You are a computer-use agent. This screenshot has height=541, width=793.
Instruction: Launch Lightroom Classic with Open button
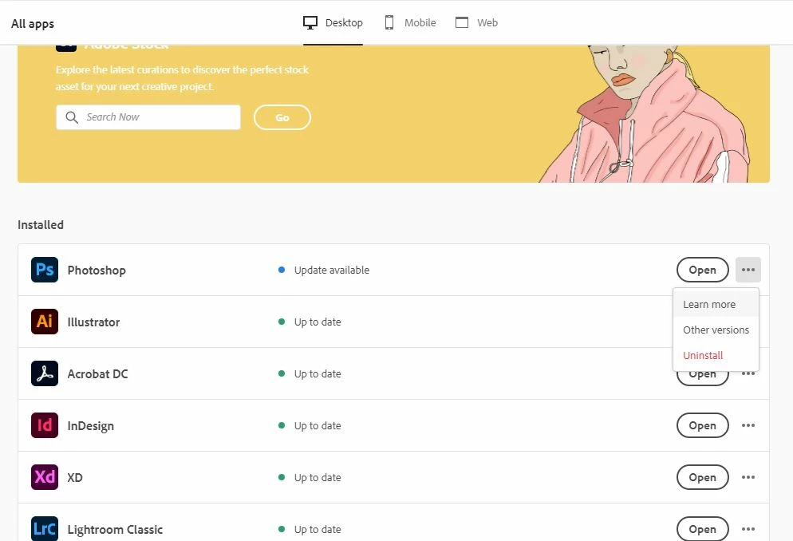[x=703, y=529]
